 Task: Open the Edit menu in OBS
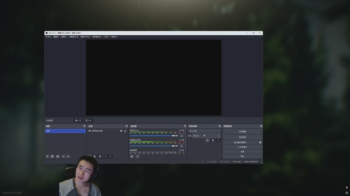pyautogui.click(x=56, y=37)
